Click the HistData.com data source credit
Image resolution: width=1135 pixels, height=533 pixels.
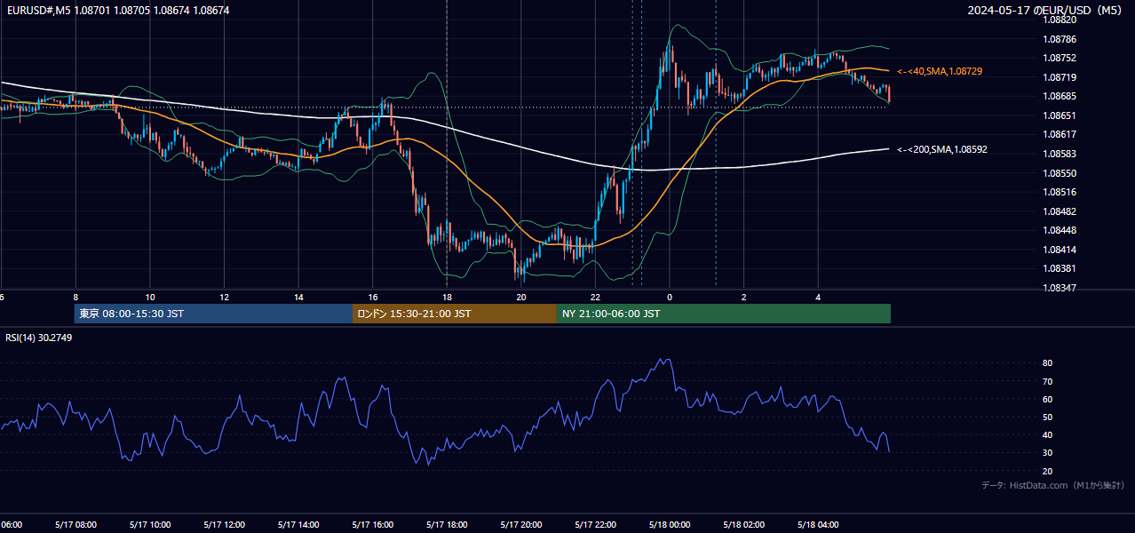[x=1053, y=486]
